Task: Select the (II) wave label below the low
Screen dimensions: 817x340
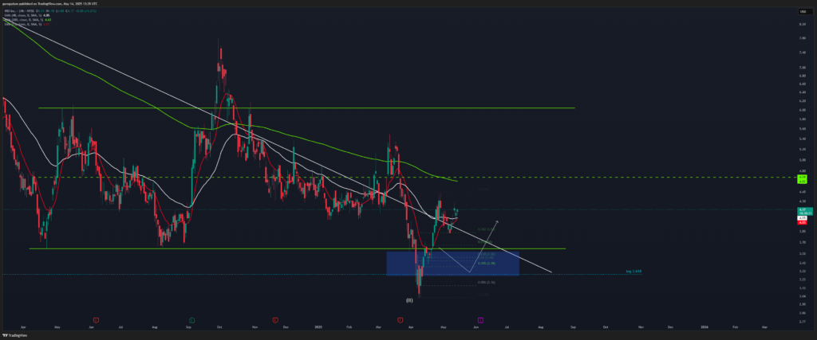Action: coord(409,300)
